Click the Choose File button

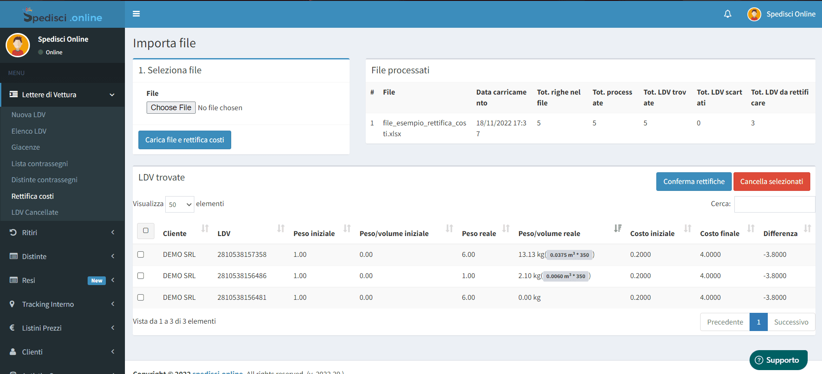[171, 108]
